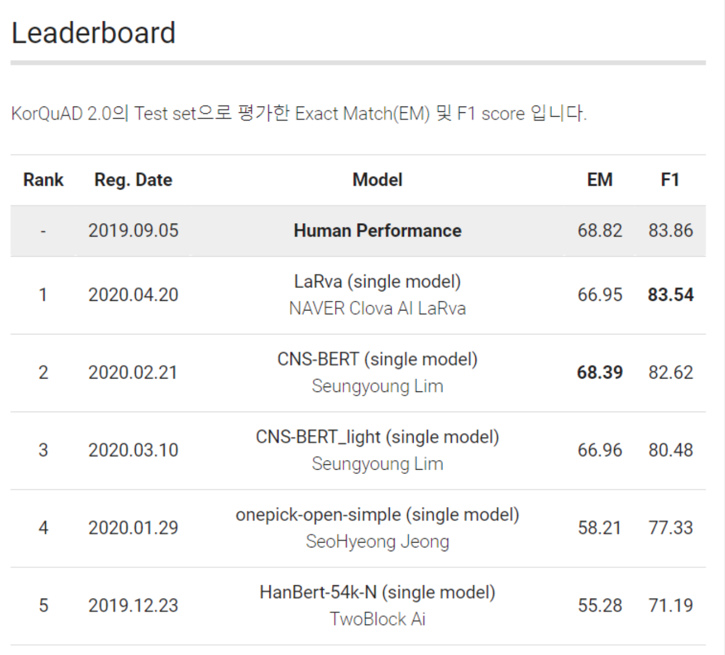
Task: Click the Leaderboard heading
Action: point(93,33)
